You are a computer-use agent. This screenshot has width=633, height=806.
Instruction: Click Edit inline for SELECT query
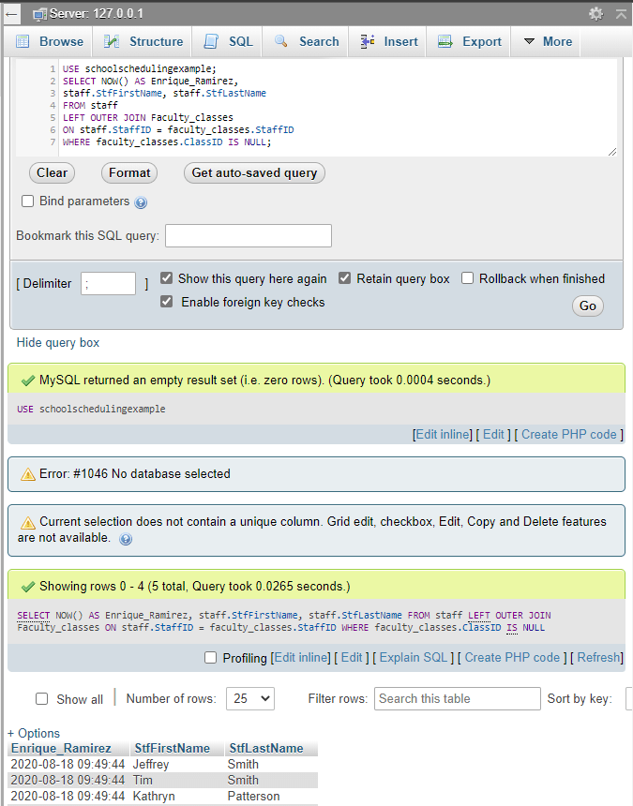[301, 657]
